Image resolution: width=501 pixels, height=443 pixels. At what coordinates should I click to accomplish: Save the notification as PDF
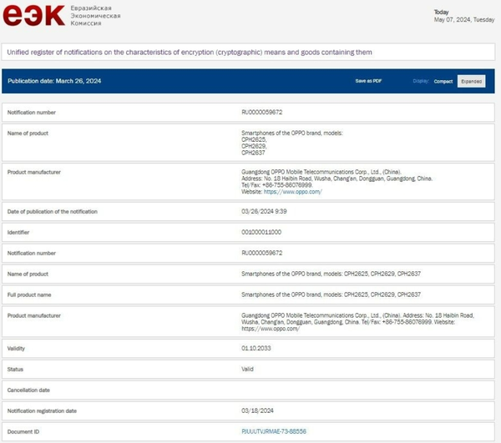(x=368, y=81)
